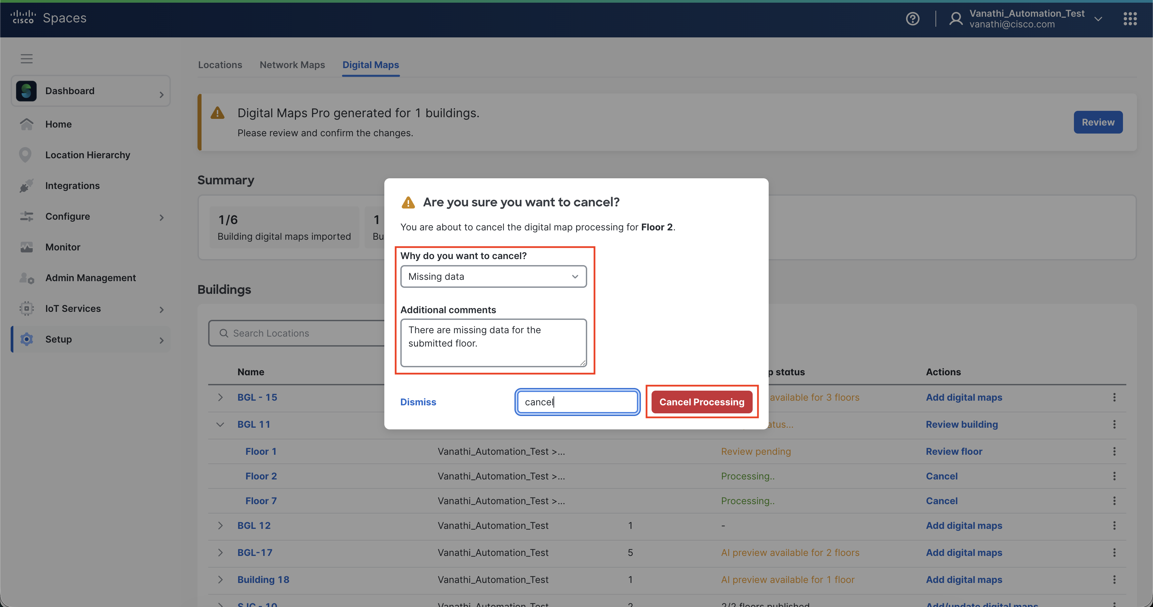Viewport: 1153px width, 607px height.
Task: Click the hamburger menu icon
Action: coord(26,58)
